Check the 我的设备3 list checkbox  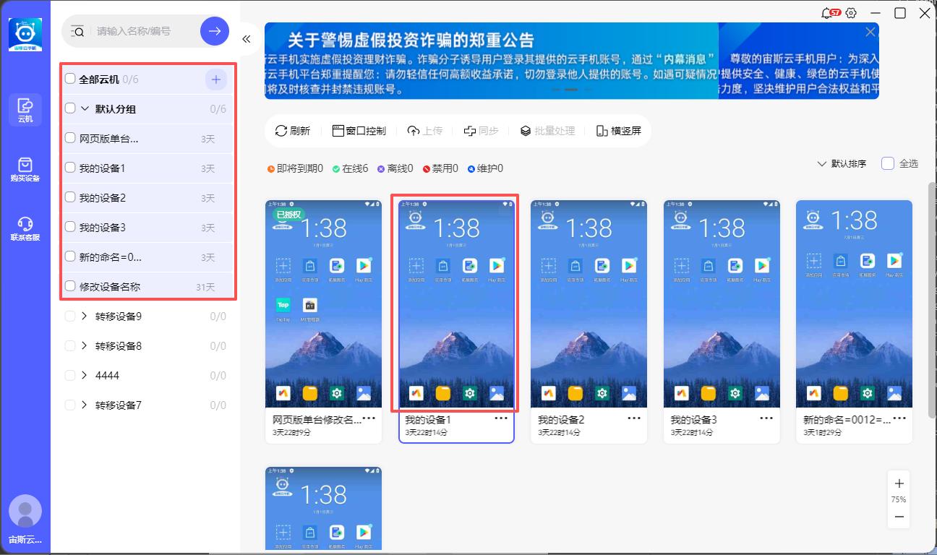(x=70, y=227)
